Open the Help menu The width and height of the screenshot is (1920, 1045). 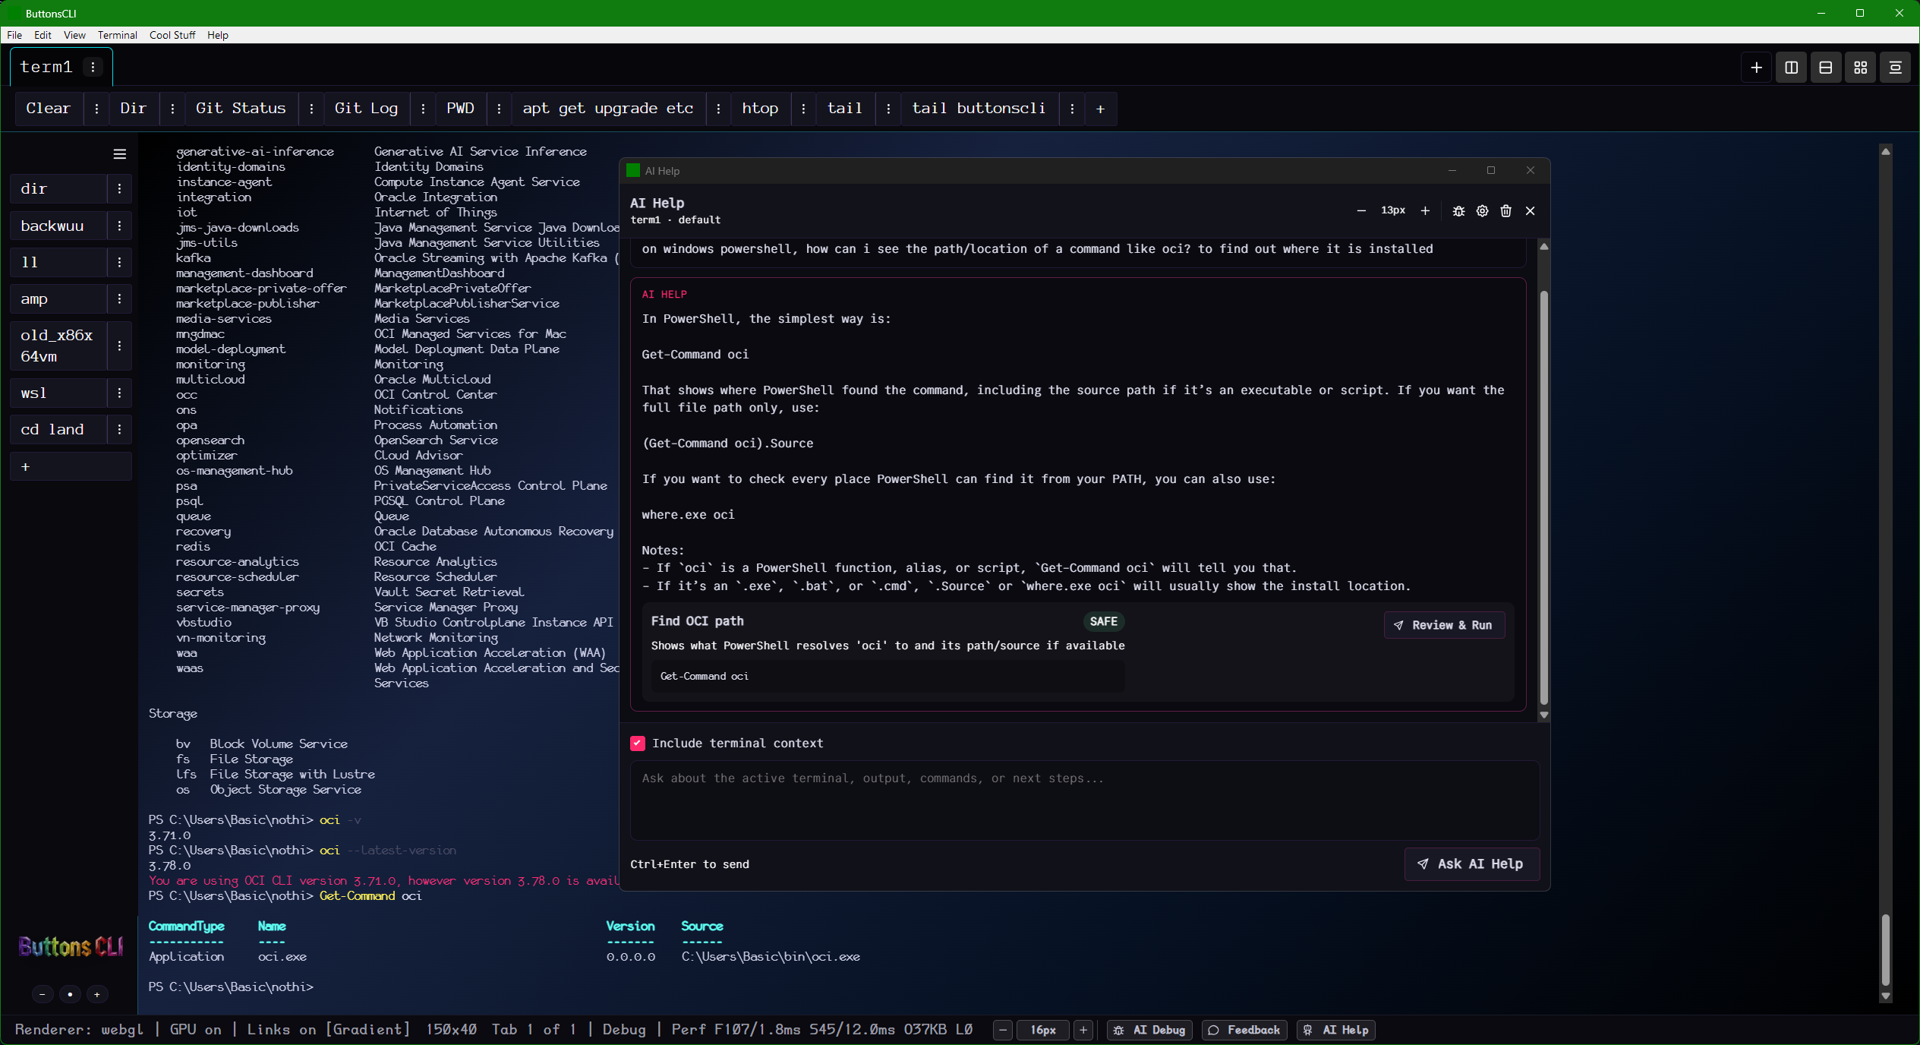[218, 35]
